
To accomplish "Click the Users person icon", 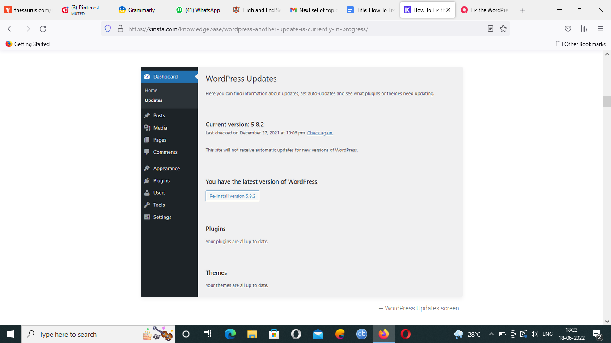I will (147, 192).
